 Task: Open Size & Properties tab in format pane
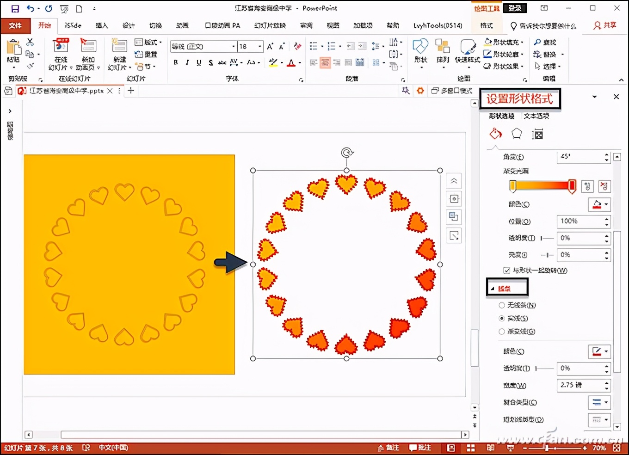click(537, 135)
